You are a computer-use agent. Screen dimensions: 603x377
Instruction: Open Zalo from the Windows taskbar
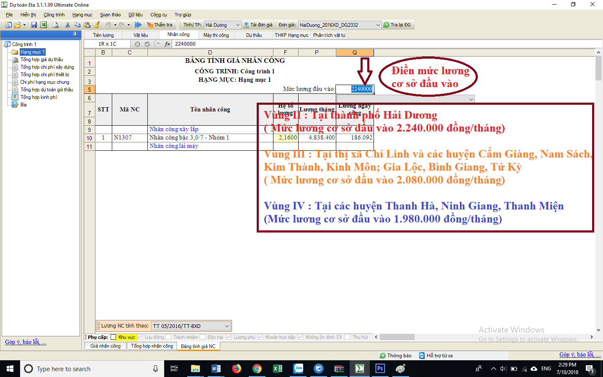click(x=298, y=369)
